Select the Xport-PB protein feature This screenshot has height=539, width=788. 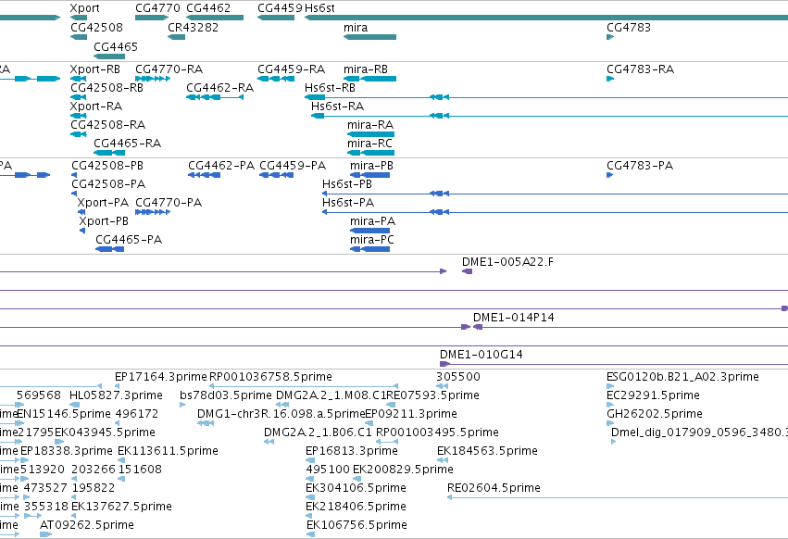[82, 231]
